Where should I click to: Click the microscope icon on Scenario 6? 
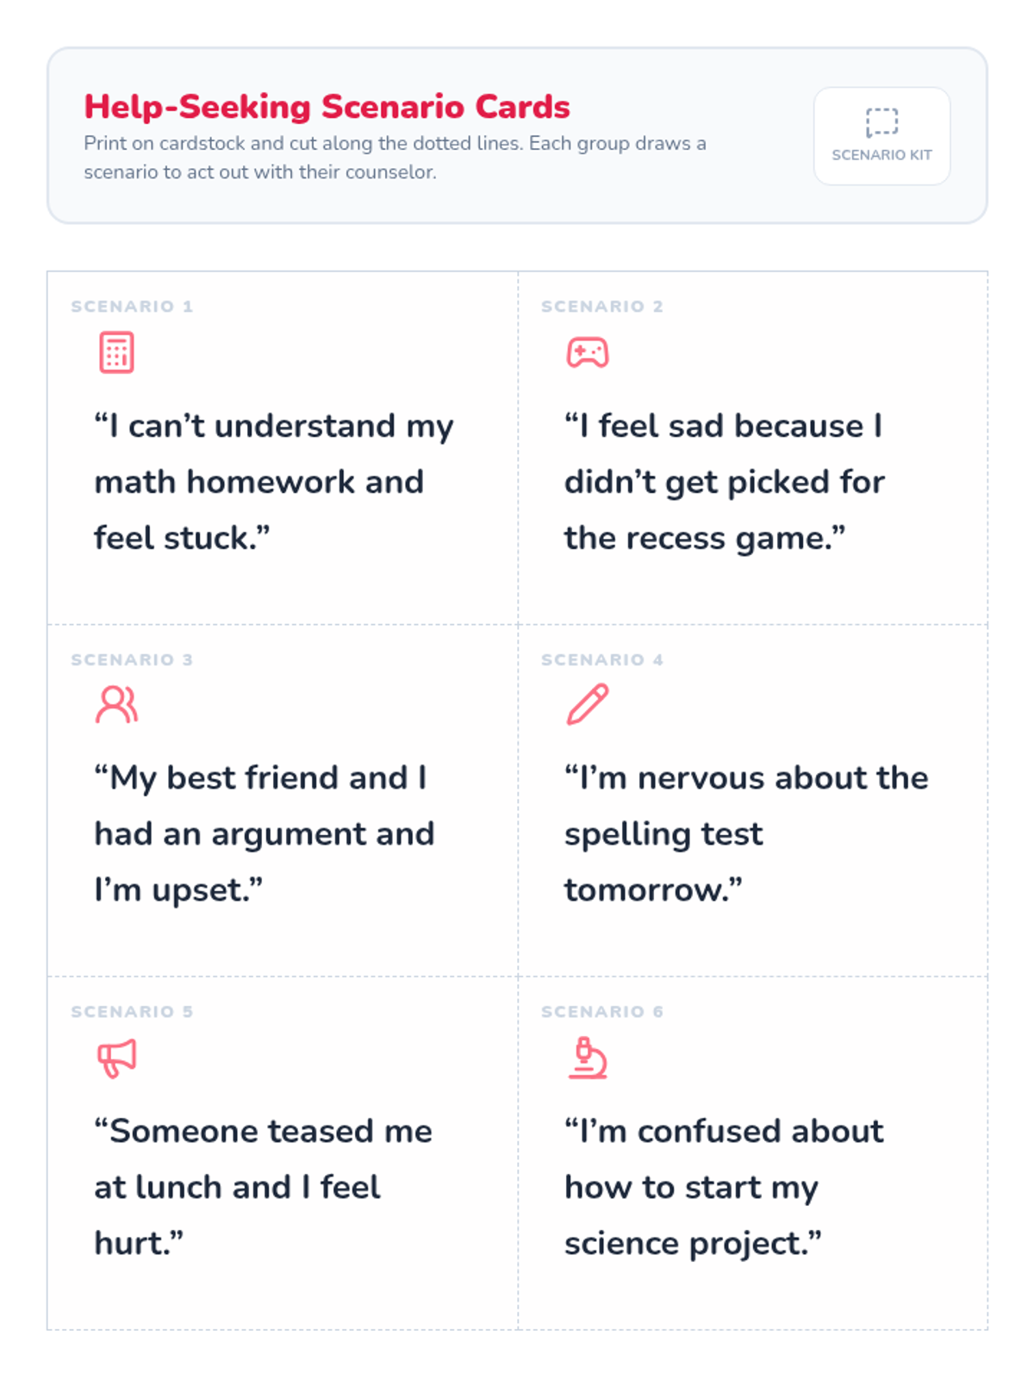[588, 1058]
